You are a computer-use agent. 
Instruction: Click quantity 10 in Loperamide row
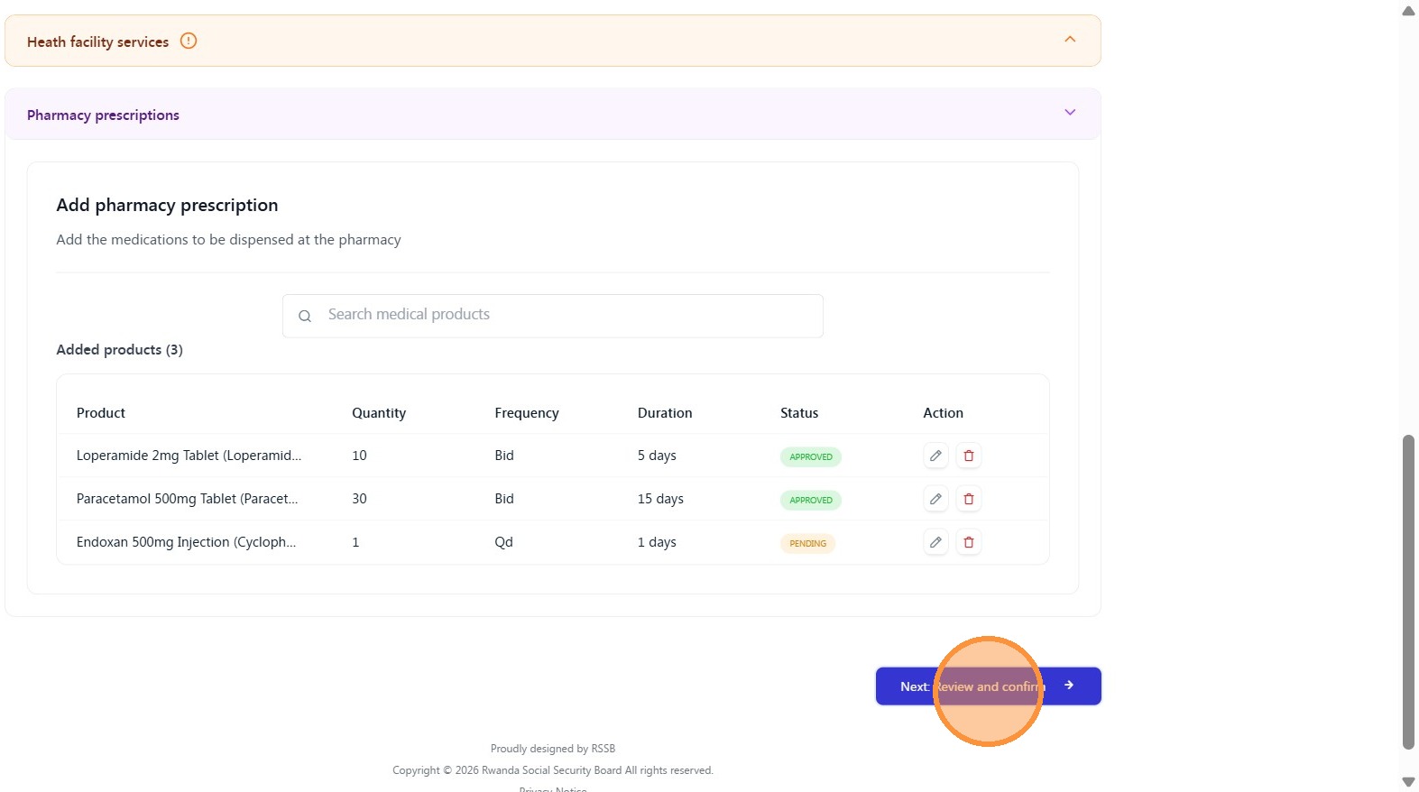pyautogui.click(x=359, y=456)
